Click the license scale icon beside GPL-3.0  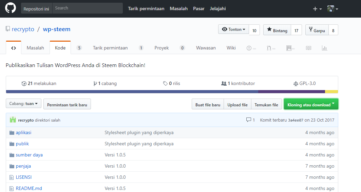[x=296, y=84]
